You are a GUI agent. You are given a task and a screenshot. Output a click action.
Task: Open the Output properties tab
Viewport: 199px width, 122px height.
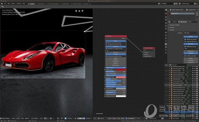(x=166, y=20)
